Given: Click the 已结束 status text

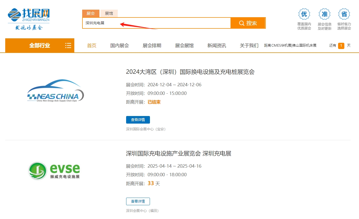Looking at the screenshot, I should click(154, 102).
